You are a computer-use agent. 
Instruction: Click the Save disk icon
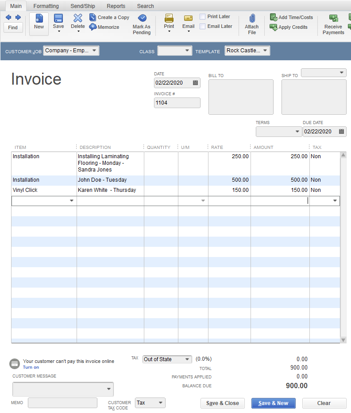(58, 18)
